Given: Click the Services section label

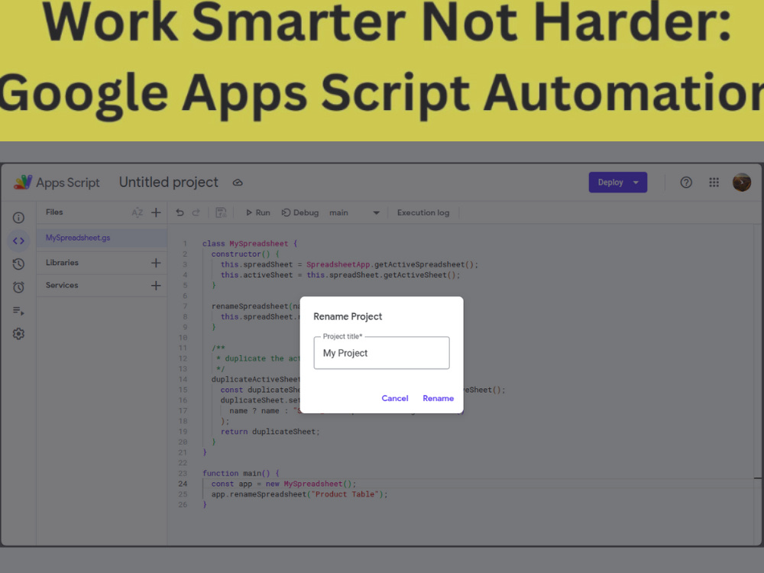Looking at the screenshot, I should click(x=62, y=285).
